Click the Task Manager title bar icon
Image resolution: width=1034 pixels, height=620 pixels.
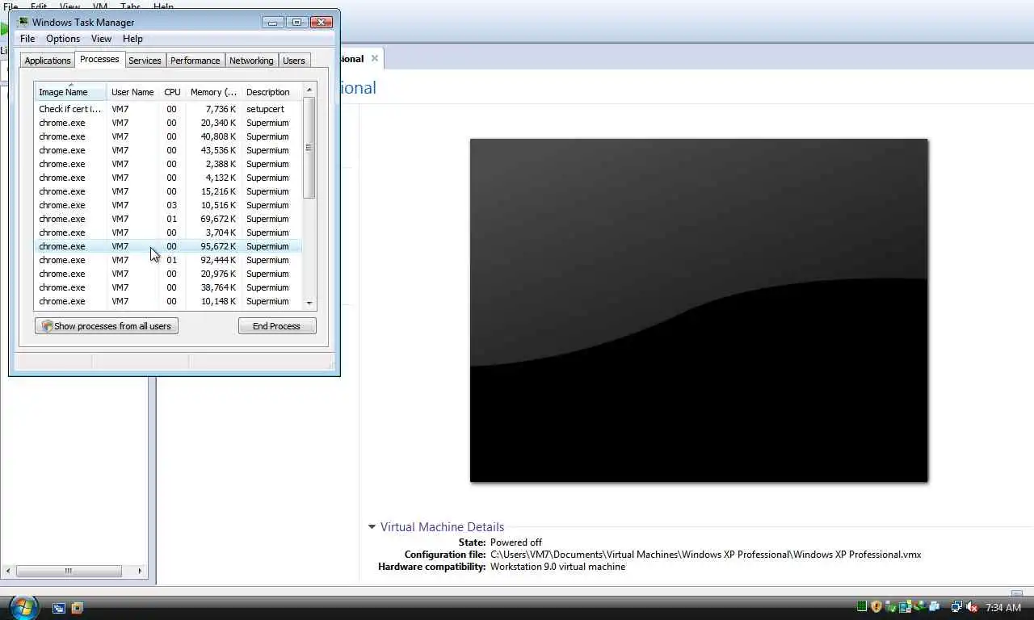(x=23, y=23)
